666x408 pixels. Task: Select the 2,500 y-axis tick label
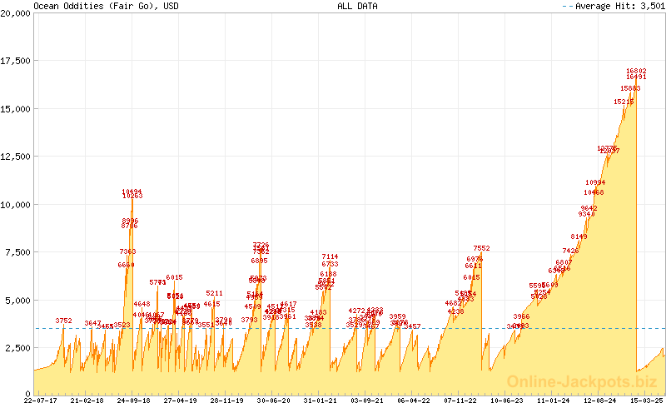click(x=19, y=346)
